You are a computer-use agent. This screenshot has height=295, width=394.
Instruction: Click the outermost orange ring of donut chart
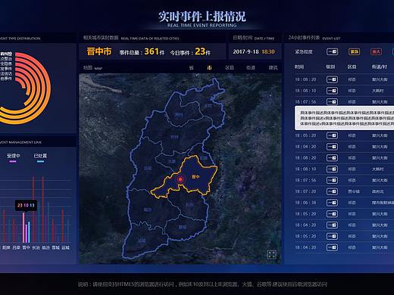pos(48,88)
